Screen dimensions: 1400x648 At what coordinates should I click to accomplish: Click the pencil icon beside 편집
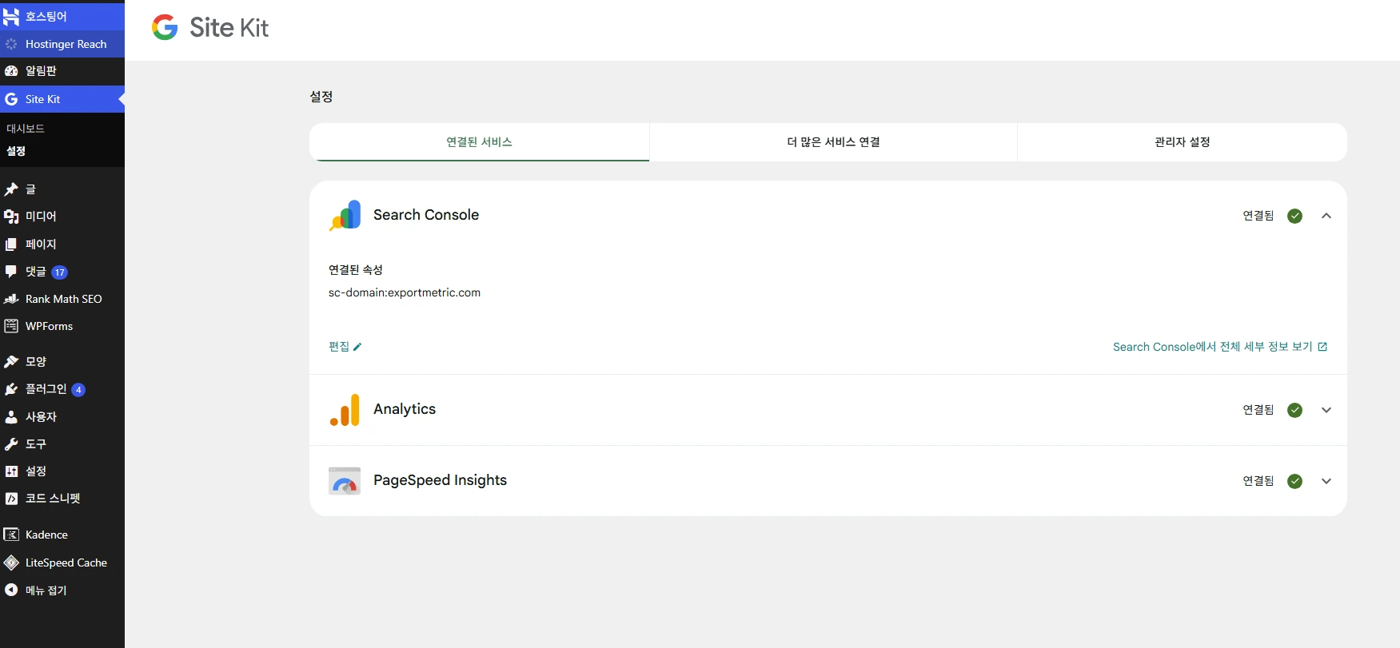pos(357,347)
